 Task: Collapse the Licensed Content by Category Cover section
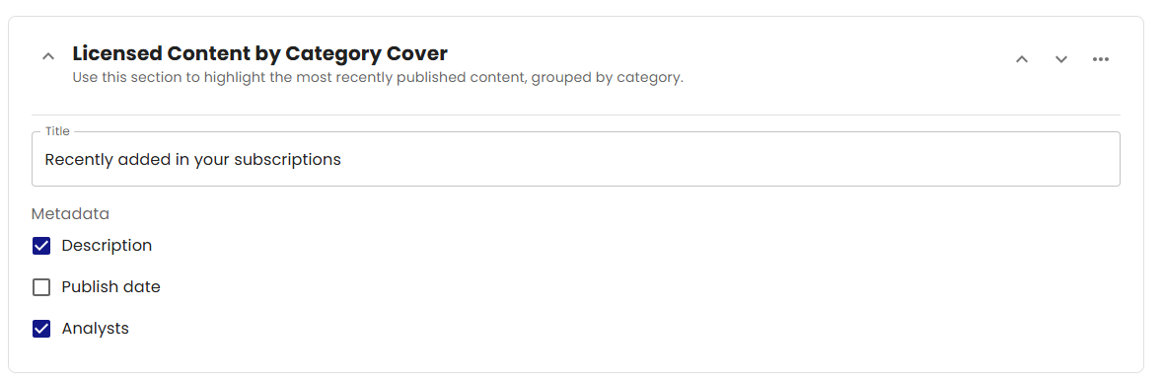tap(48, 56)
